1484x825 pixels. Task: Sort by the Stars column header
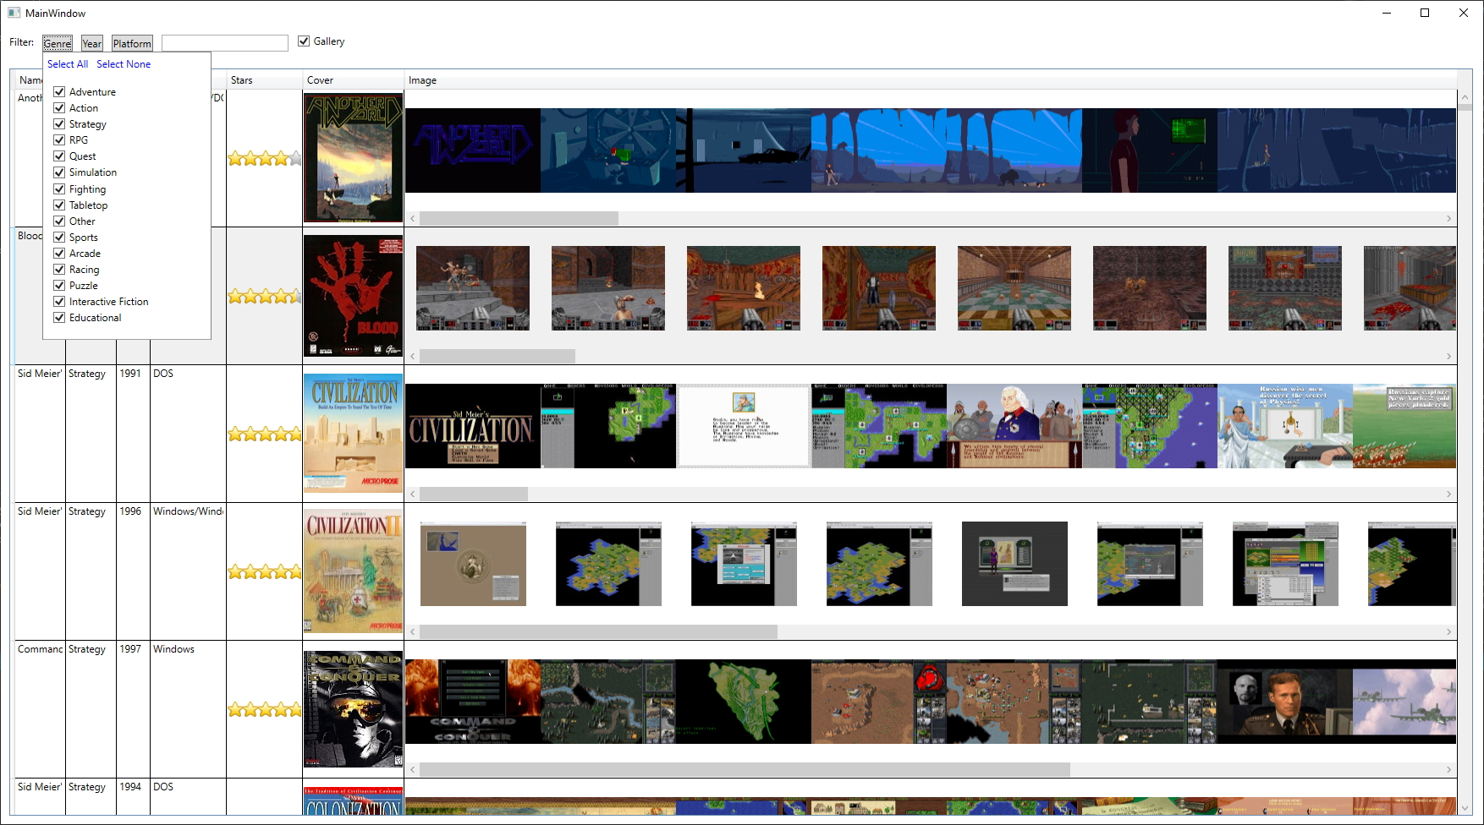tap(265, 80)
